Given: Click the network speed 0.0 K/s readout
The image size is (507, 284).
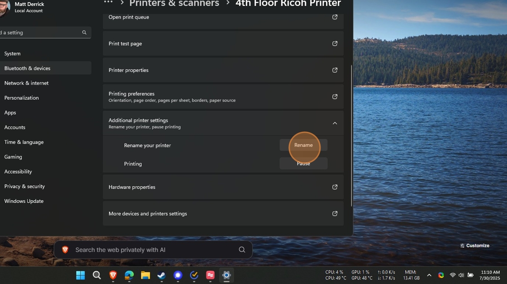Looking at the screenshot, I should point(386,272).
